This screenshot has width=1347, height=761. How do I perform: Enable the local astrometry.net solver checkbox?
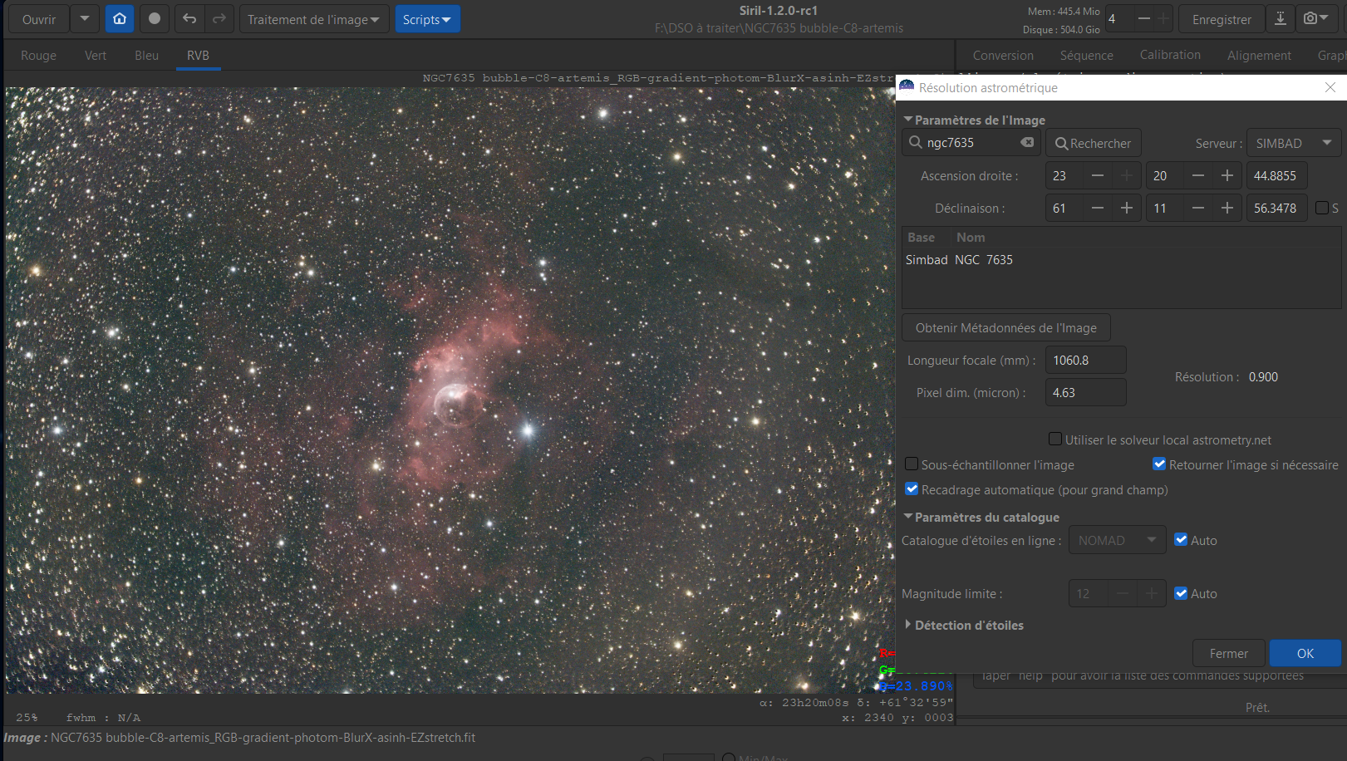(x=1055, y=439)
